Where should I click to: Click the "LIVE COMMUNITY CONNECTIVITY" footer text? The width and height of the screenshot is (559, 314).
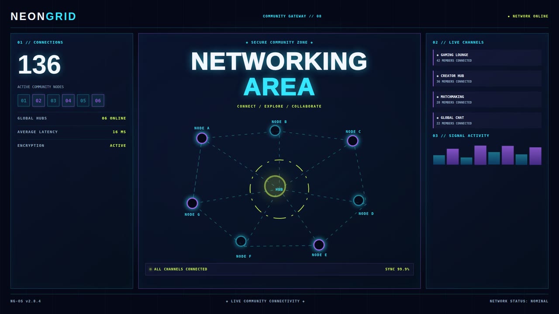pyautogui.click(x=266, y=301)
